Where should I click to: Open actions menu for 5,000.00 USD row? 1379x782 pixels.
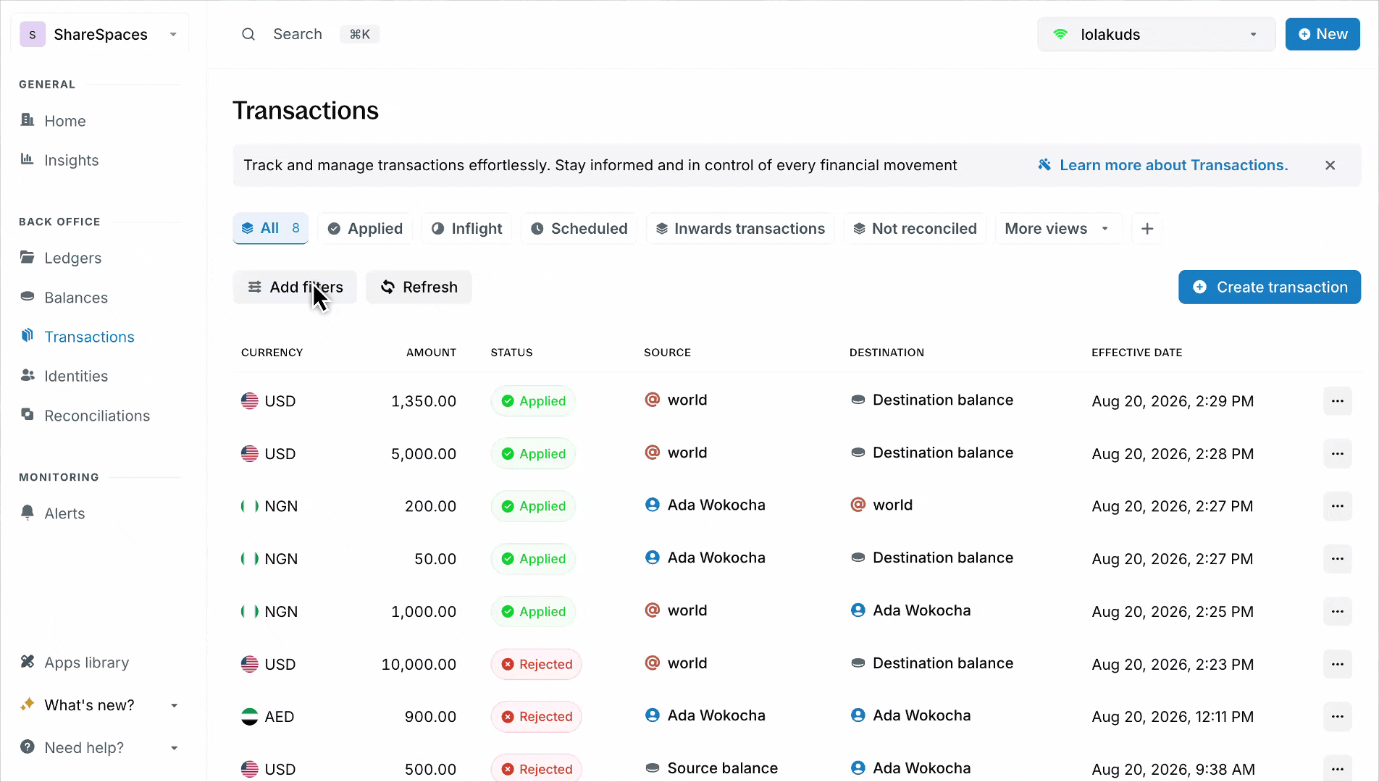point(1338,454)
